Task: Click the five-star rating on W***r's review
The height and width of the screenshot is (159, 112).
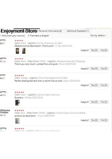Action: 19,59
